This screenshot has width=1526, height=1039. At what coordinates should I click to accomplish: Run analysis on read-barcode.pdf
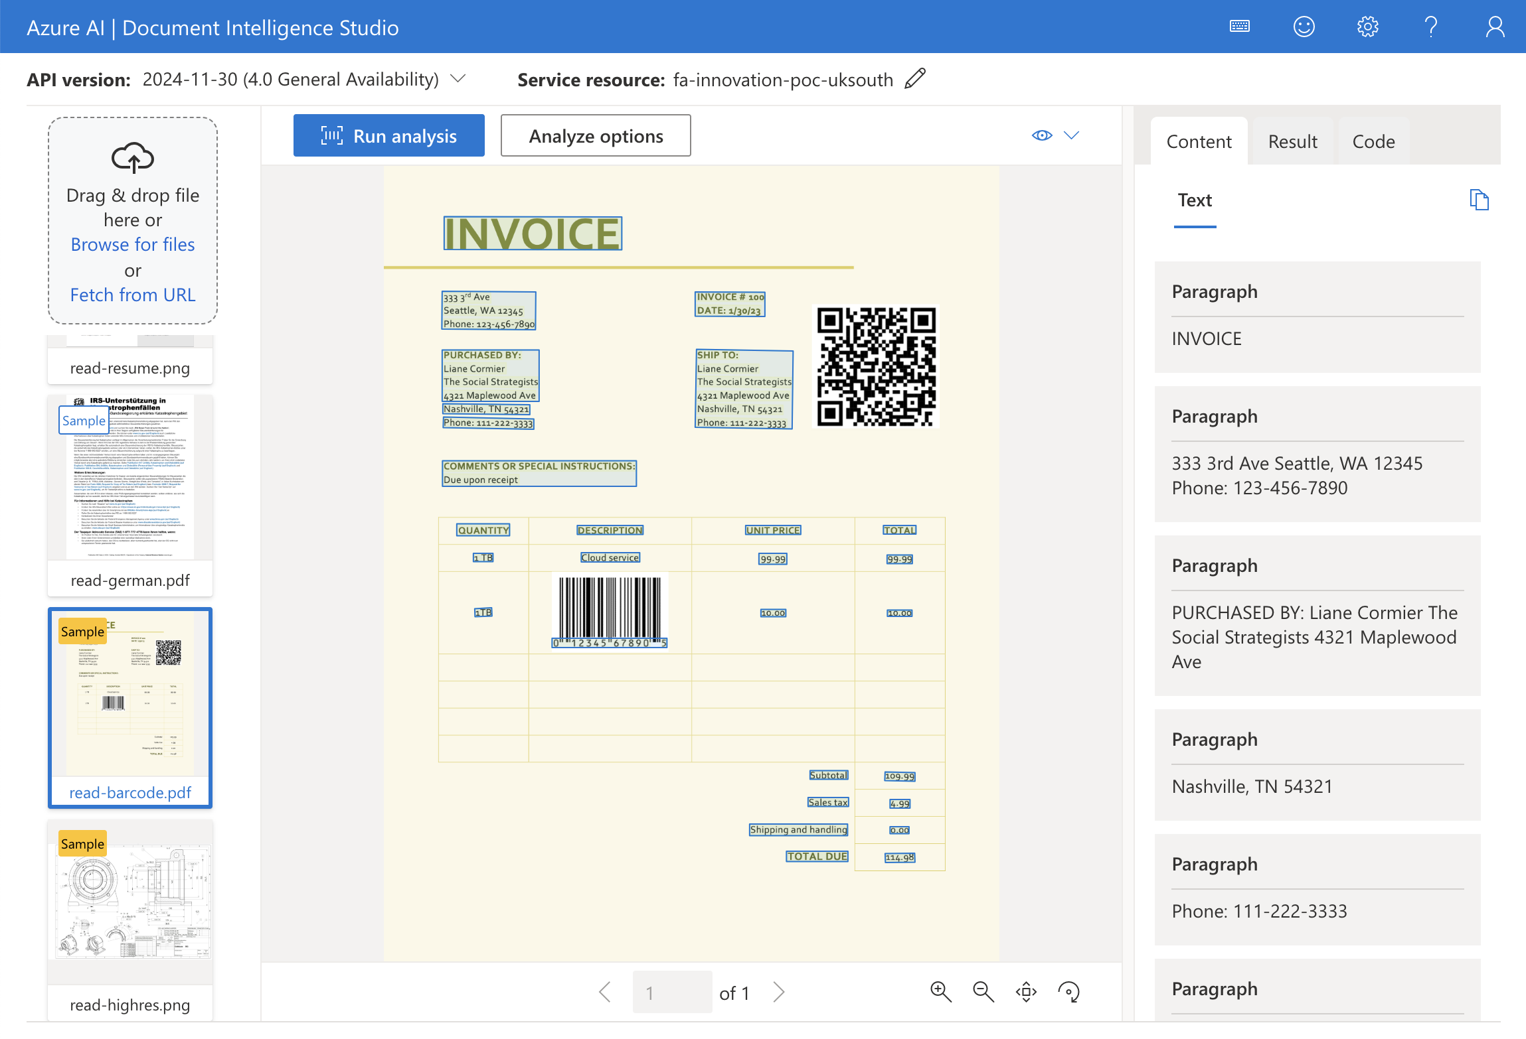(x=388, y=135)
